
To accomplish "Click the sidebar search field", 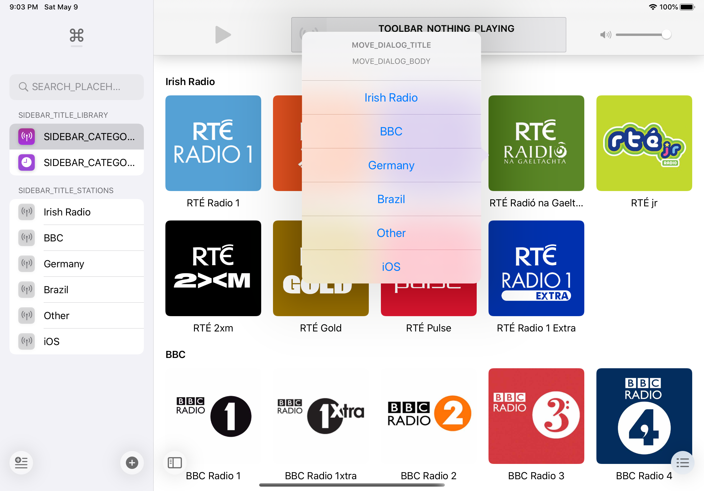I will pos(77,87).
